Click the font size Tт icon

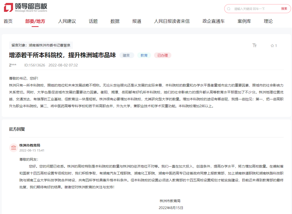coord(254,45)
